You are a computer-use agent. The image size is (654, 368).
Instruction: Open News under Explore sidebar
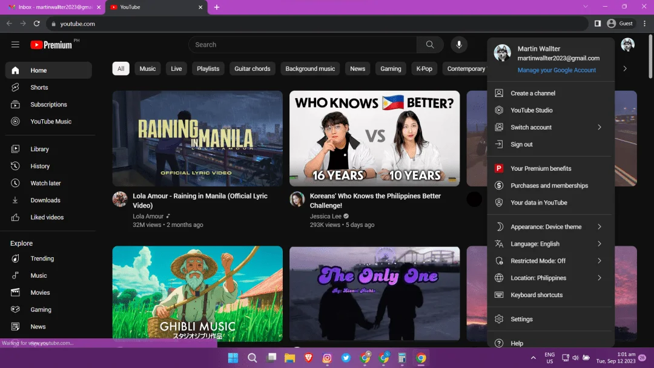click(x=49, y=327)
